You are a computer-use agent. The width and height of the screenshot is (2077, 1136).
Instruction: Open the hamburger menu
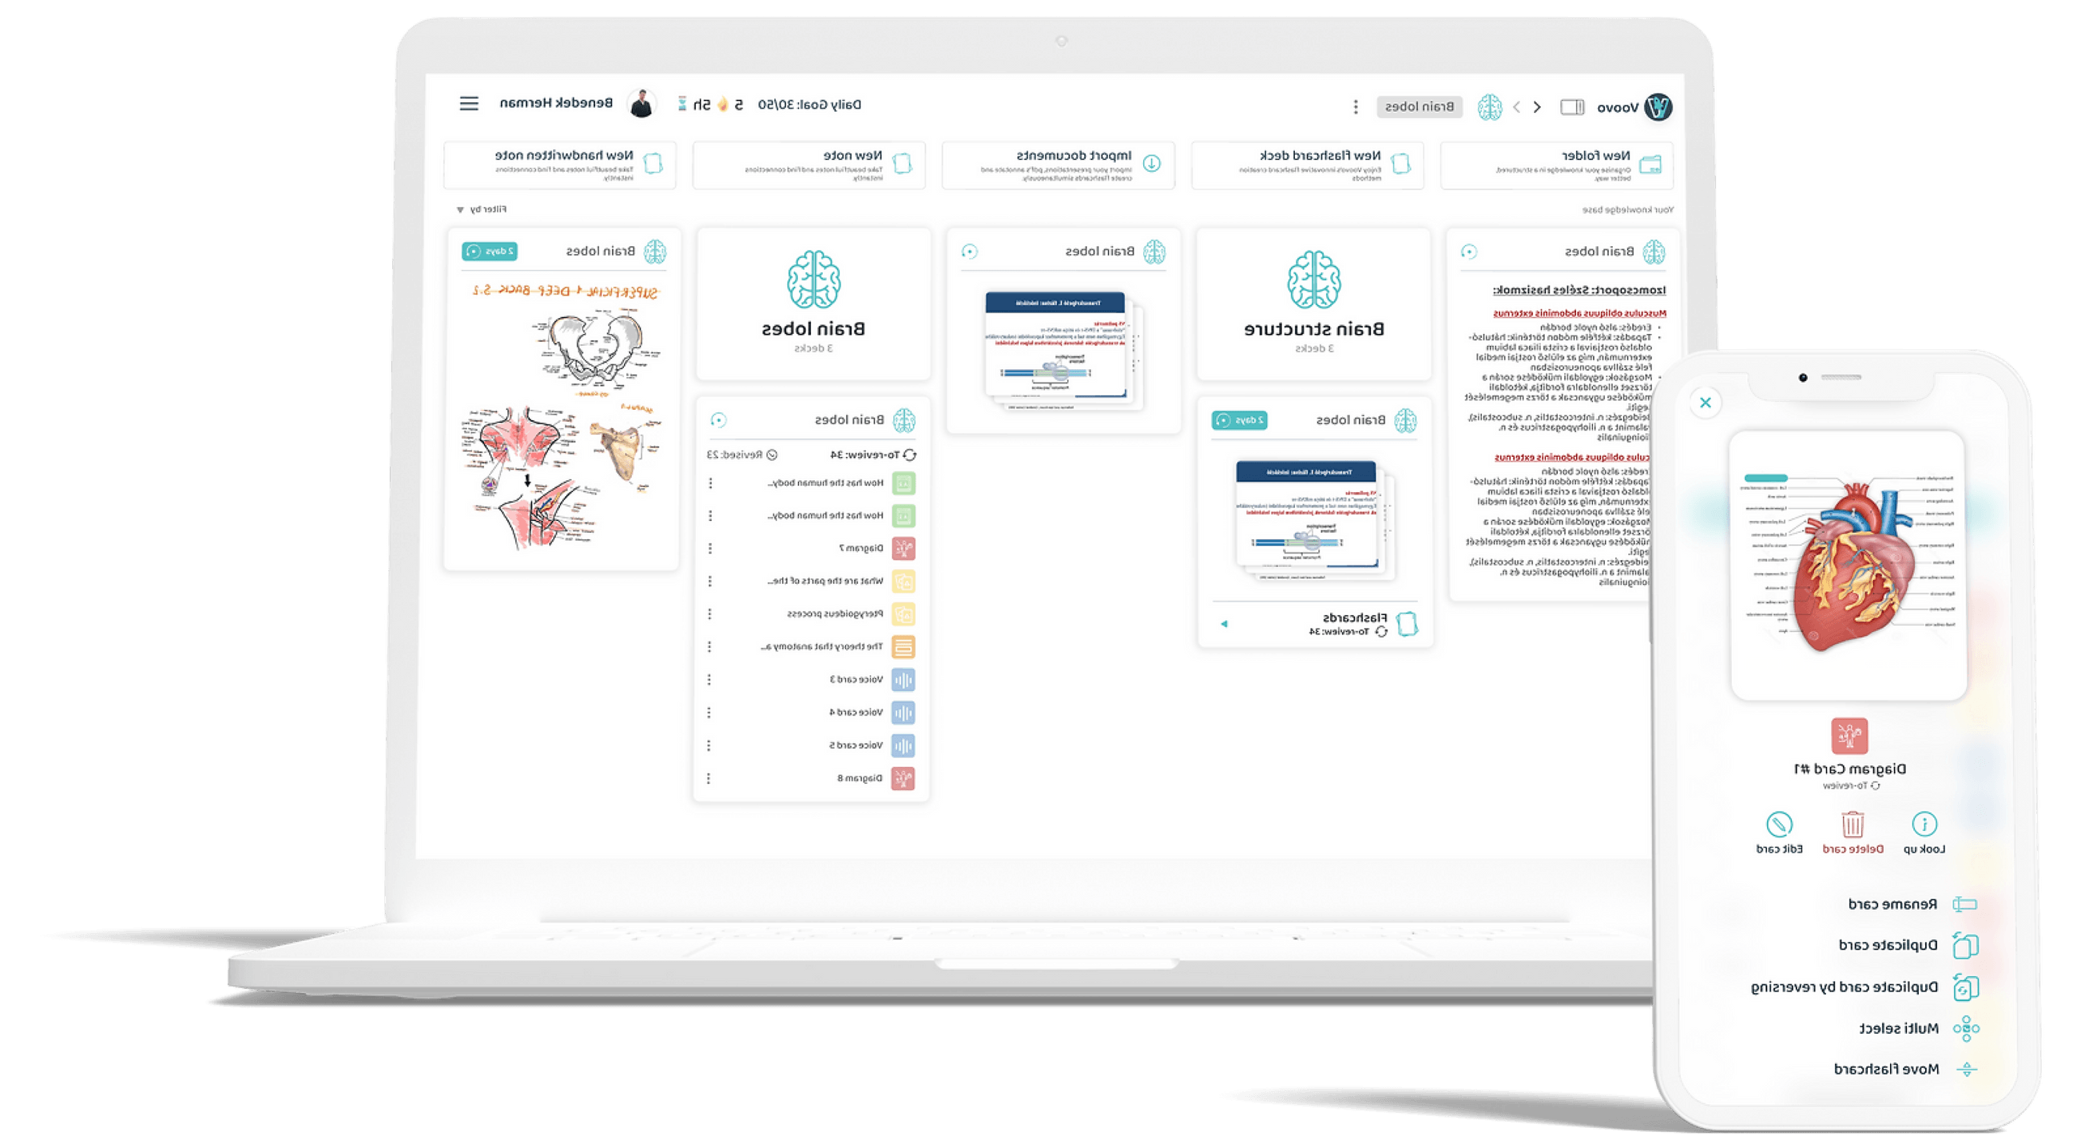coord(468,103)
